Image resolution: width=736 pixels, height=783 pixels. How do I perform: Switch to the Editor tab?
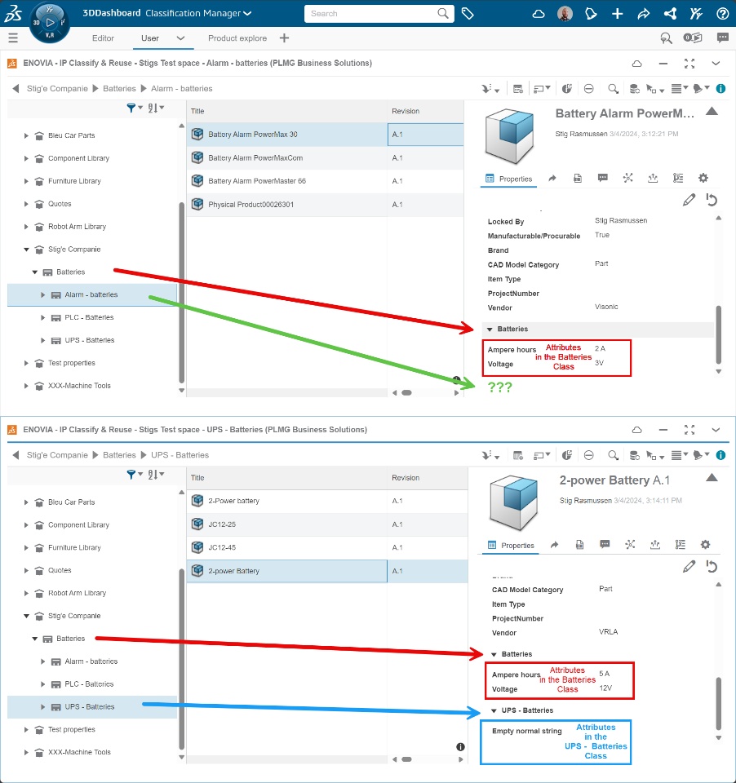coord(103,38)
